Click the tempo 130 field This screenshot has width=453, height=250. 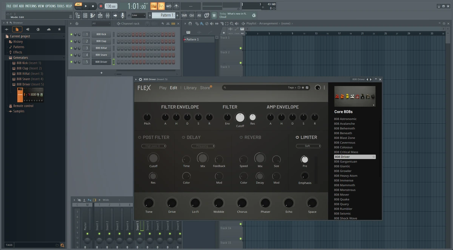click(111, 6)
